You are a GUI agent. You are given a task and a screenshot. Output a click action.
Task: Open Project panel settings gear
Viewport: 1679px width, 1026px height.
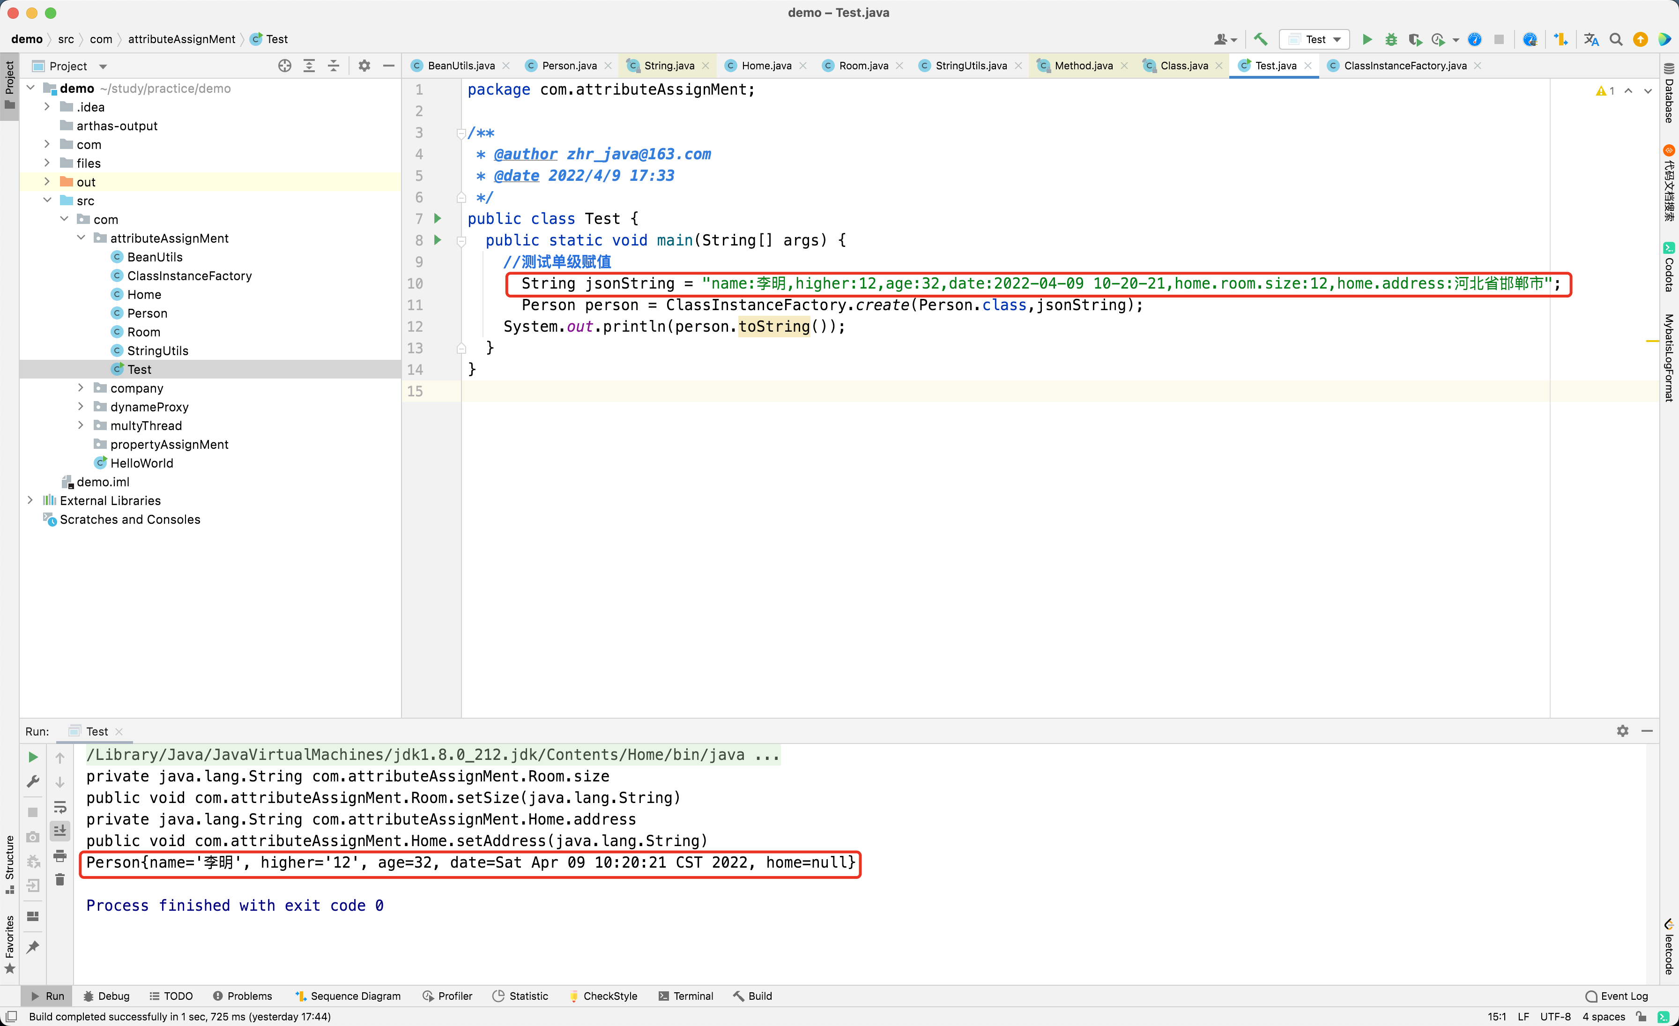364,66
